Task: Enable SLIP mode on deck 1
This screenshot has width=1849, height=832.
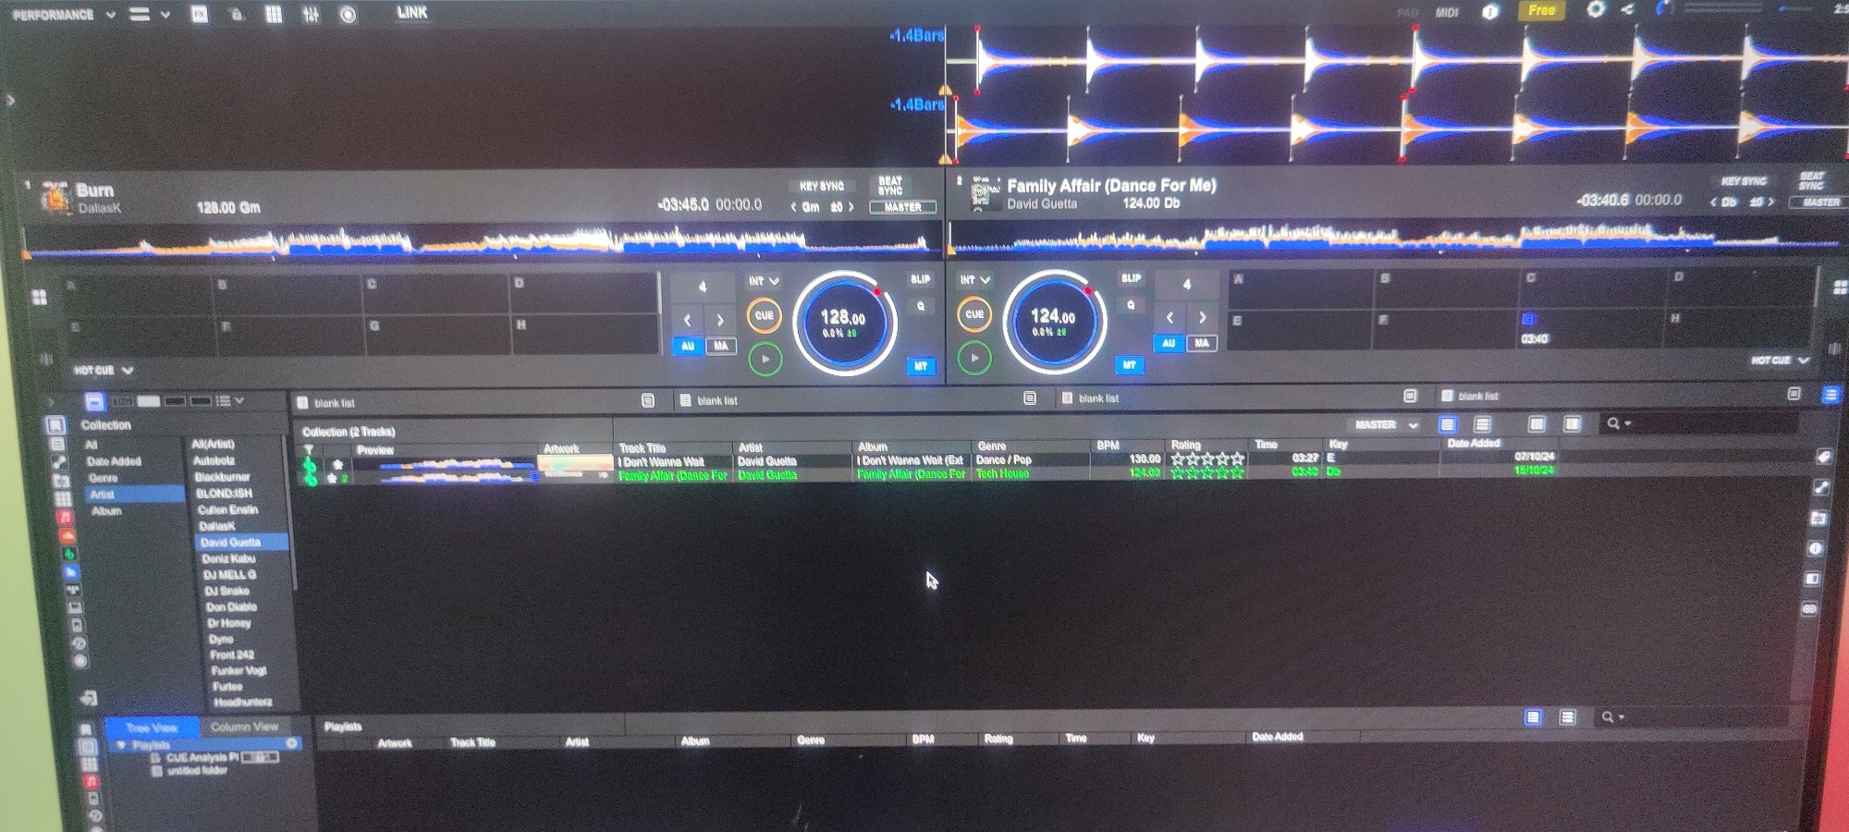Action: [x=920, y=279]
